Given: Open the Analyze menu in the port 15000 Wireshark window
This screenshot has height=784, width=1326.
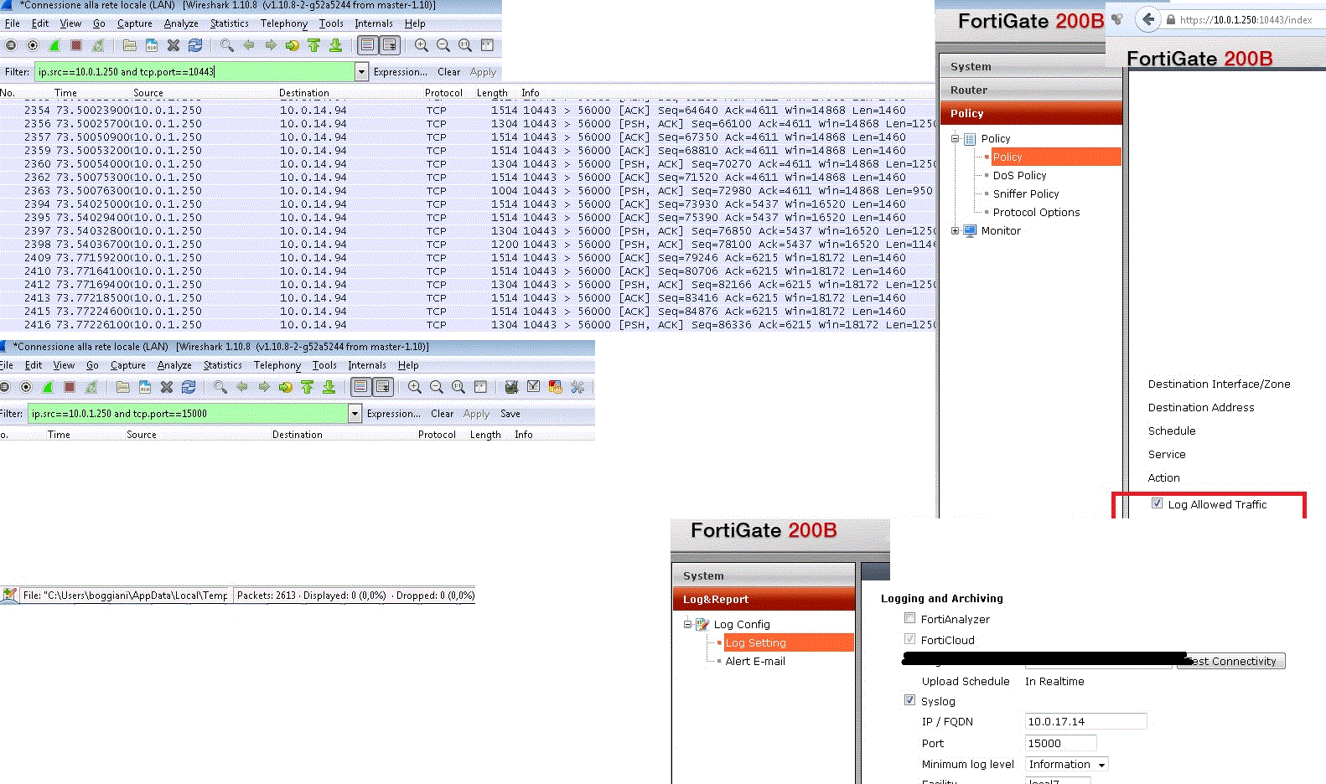Looking at the screenshot, I should click(x=174, y=365).
